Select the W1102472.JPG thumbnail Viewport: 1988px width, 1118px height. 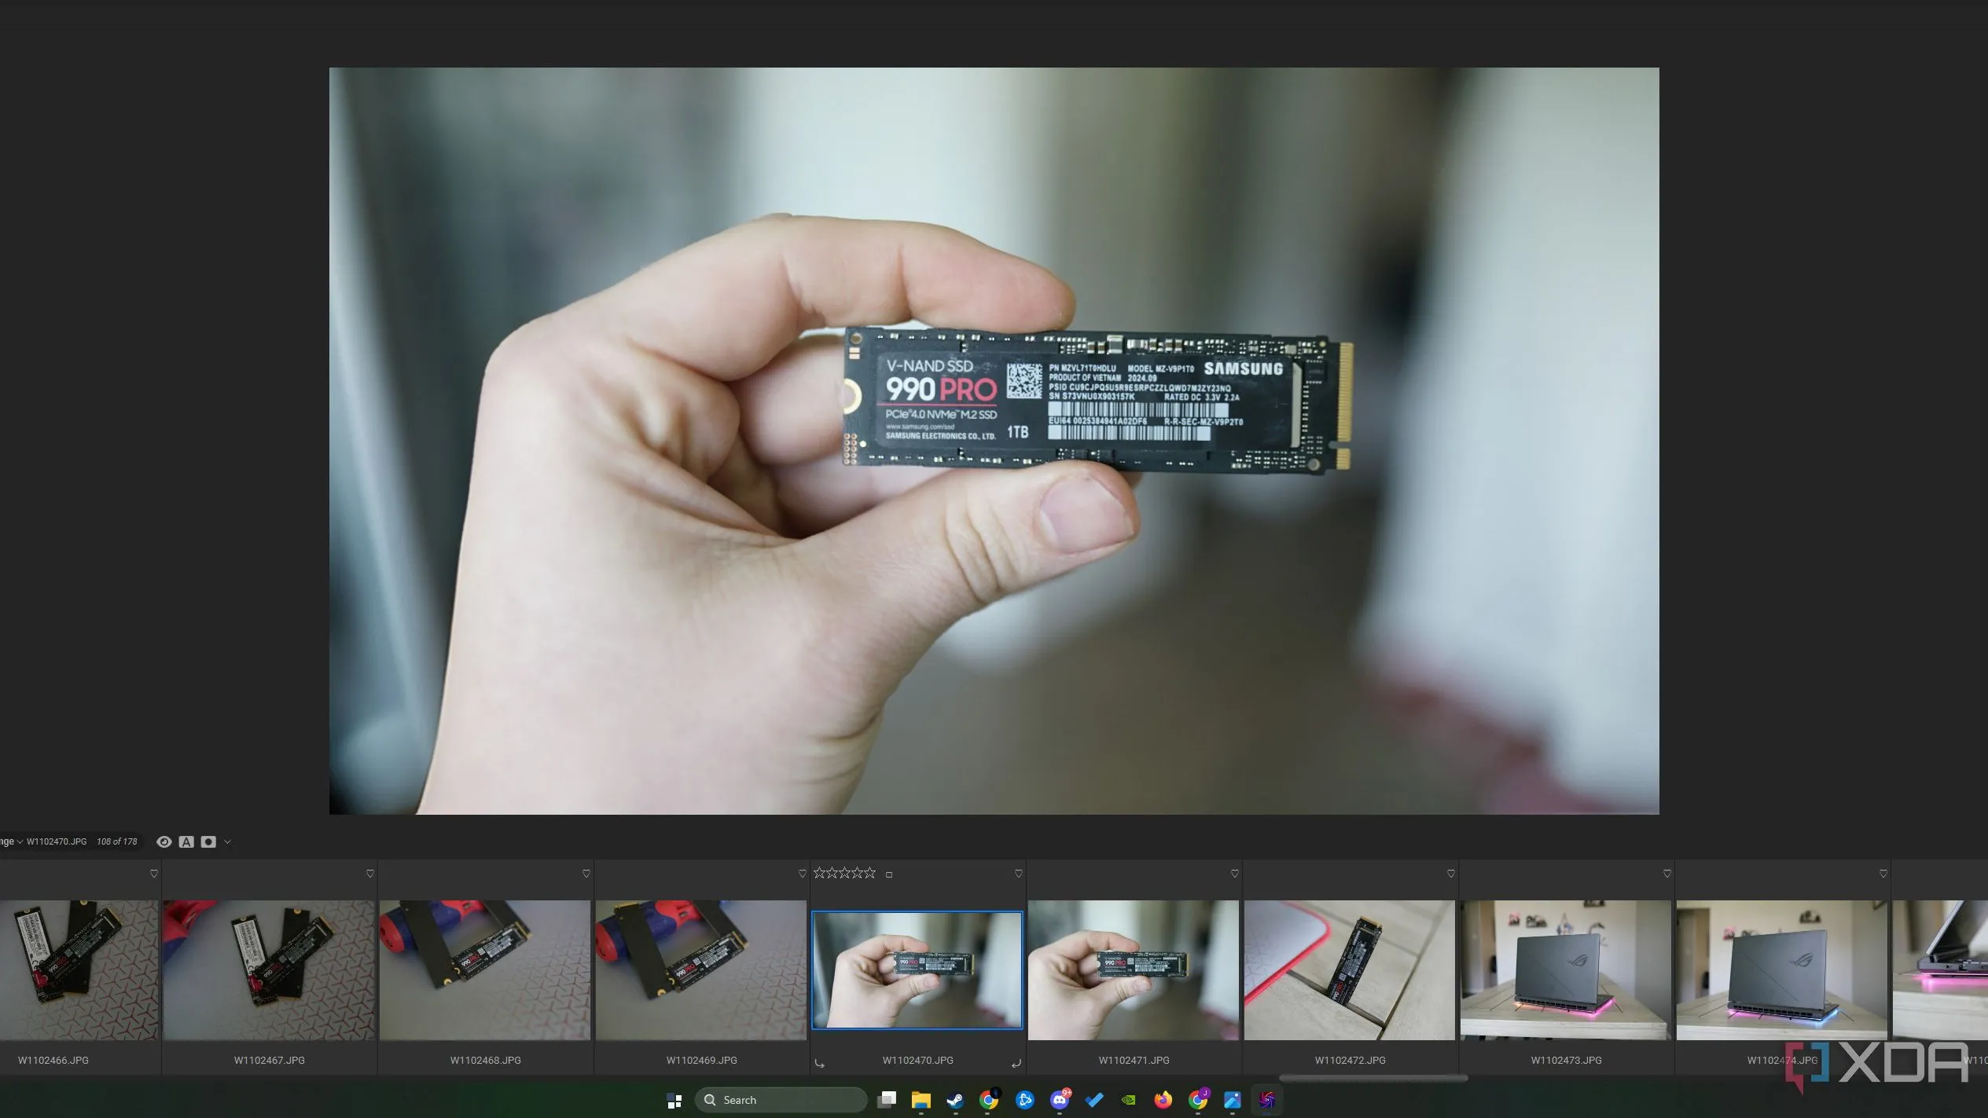(1350, 970)
